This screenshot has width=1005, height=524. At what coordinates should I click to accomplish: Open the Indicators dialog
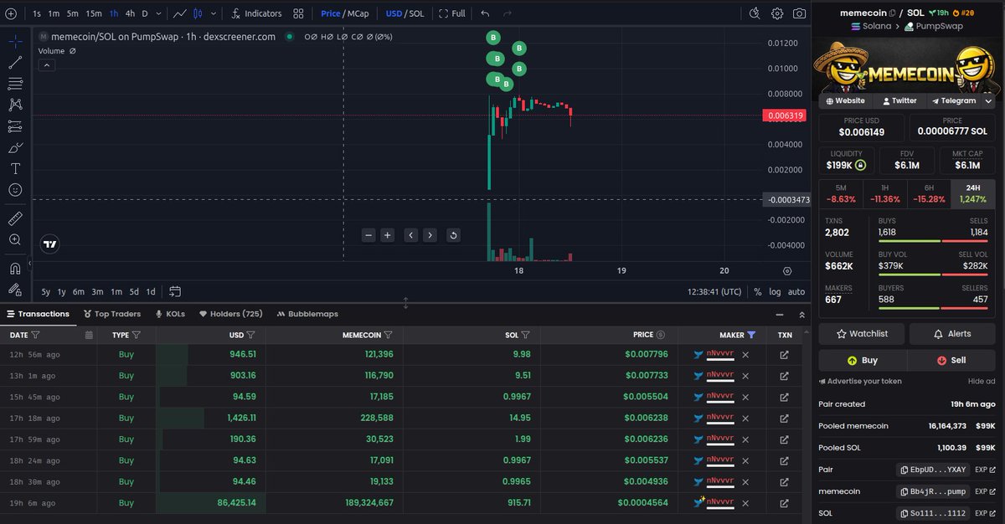point(257,13)
